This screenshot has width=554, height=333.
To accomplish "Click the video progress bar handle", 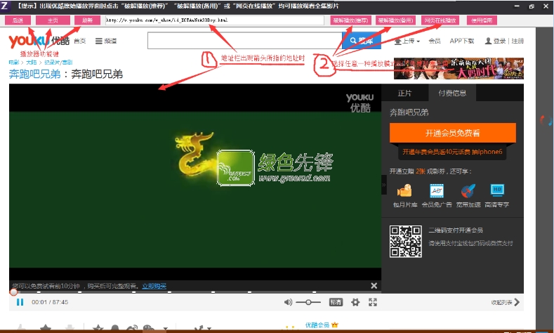I will [x=13, y=292].
